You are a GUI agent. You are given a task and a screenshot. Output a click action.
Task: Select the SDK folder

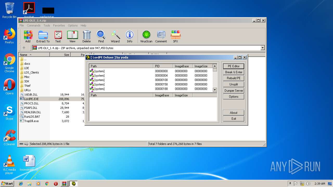(x=27, y=81)
